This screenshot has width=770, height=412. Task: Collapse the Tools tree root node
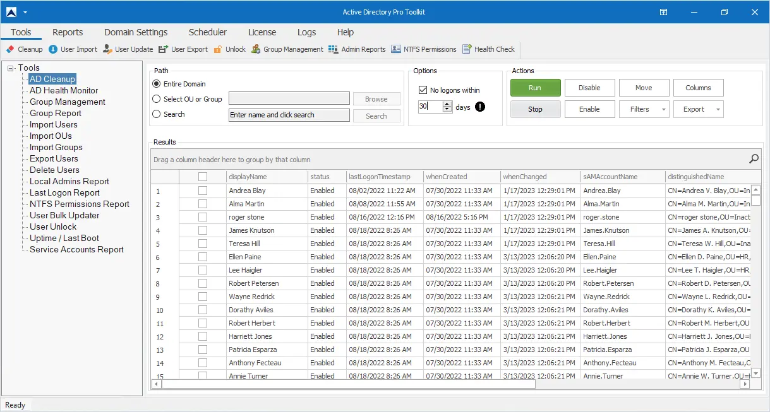(x=10, y=68)
